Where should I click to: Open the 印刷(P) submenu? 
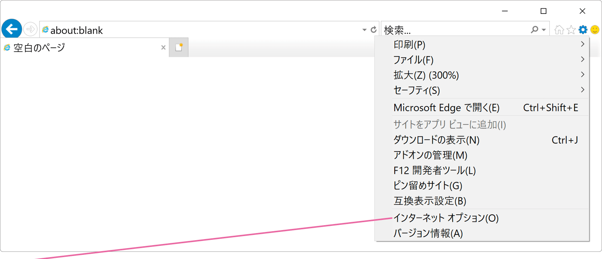click(482, 45)
